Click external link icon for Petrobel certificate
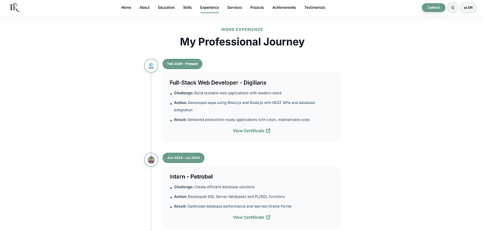 (x=269, y=217)
